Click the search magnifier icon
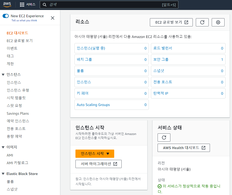This screenshot has width=232, height=195. coord(44,5)
